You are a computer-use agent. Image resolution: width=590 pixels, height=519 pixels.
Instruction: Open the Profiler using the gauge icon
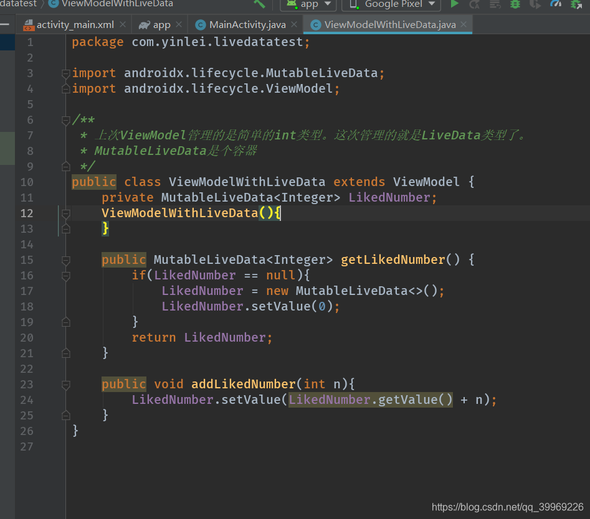[554, 5]
